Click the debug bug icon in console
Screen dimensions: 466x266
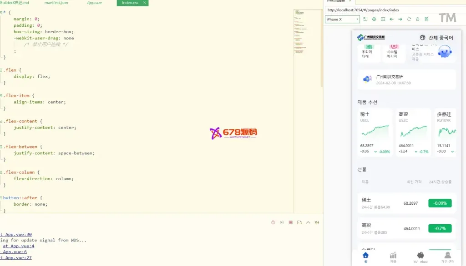[273, 222]
